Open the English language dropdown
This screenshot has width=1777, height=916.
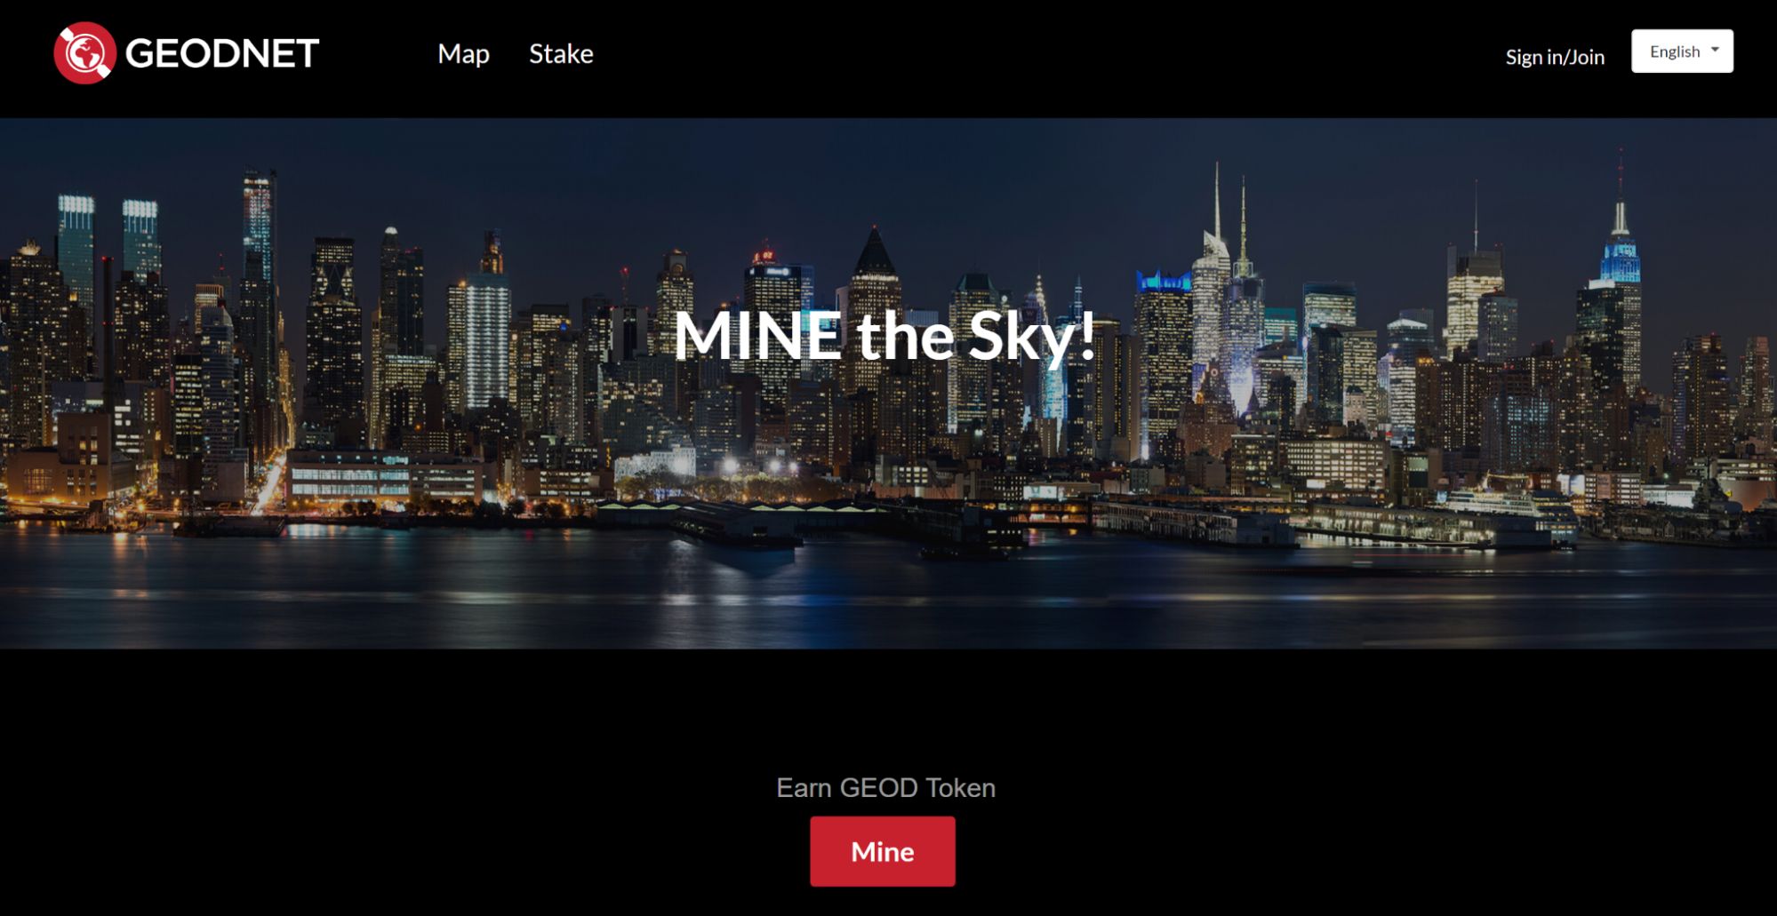click(1682, 51)
